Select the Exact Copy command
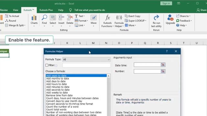The height and width of the screenshot is (116, 207). pyautogui.click(x=133, y=16)
